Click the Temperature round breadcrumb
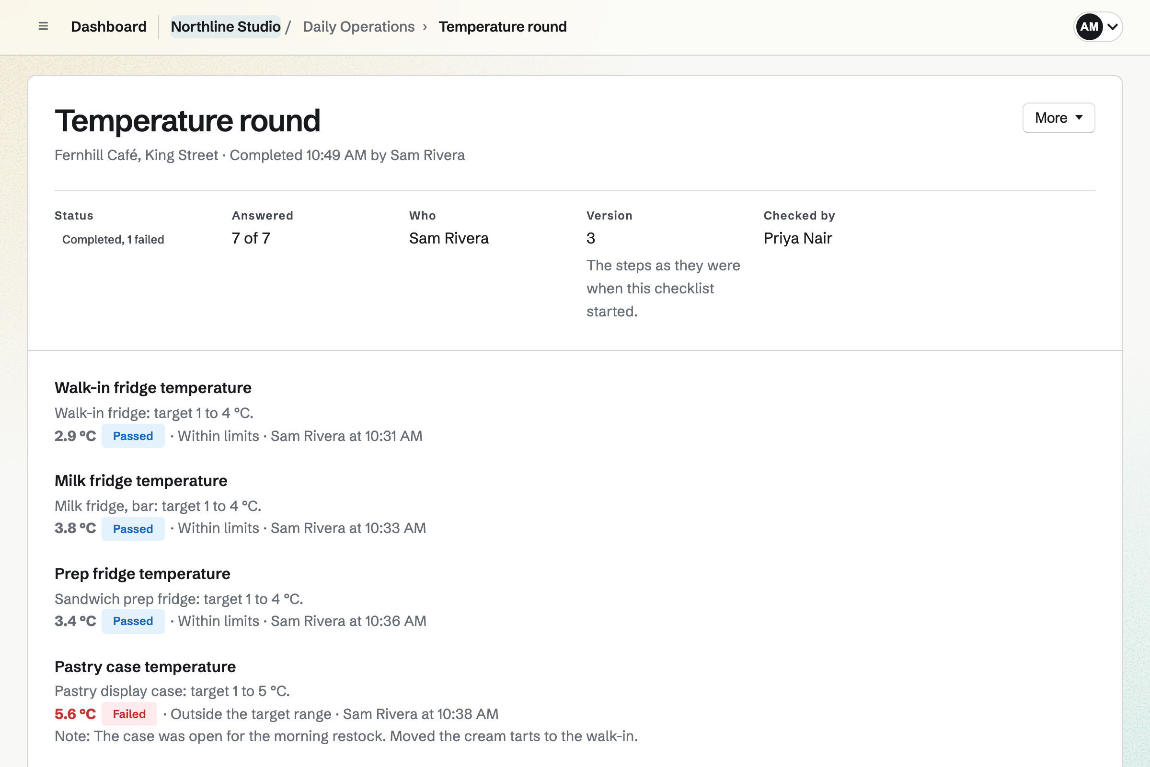 point(502,27)
